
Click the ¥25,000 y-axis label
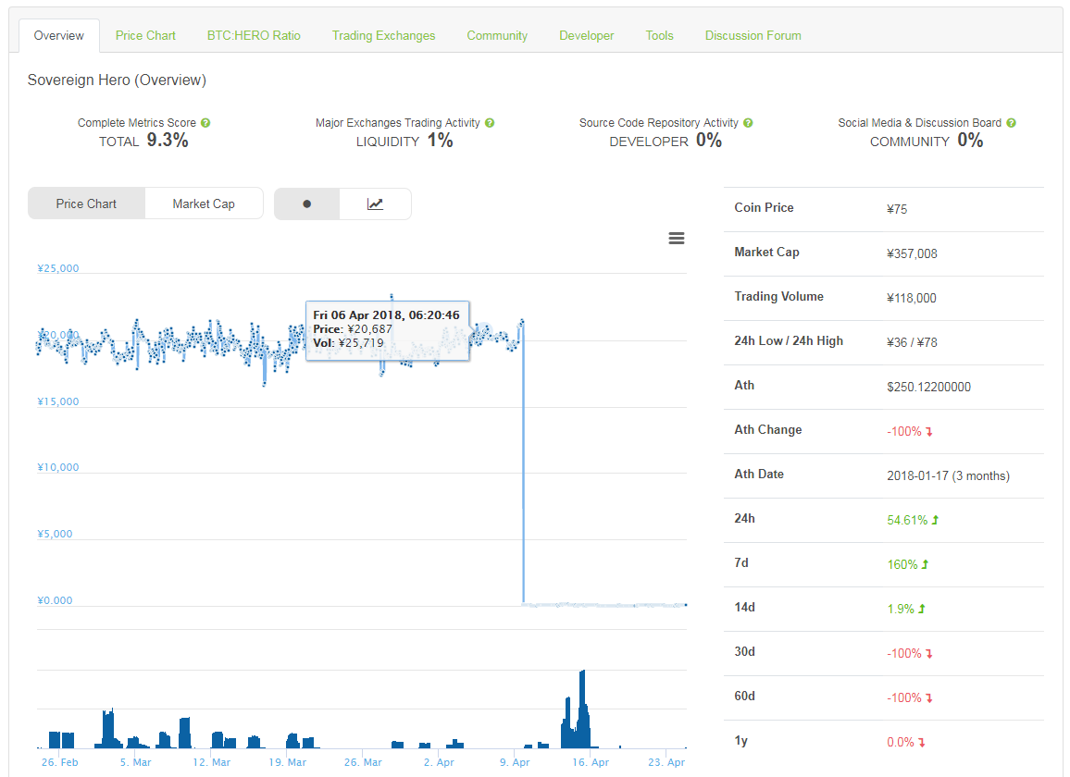[58, 269]
